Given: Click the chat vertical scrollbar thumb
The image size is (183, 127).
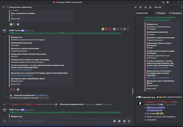Looking at the screenshot, I should click(x=133, y=91).
